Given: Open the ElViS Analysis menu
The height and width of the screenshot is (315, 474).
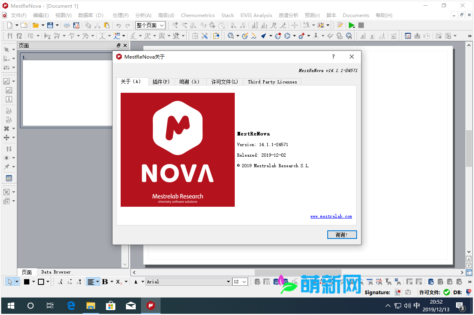Looking at the screenshot, I should click(256, 15).
